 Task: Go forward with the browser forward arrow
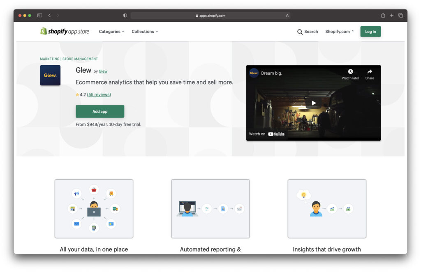point(58,16)
